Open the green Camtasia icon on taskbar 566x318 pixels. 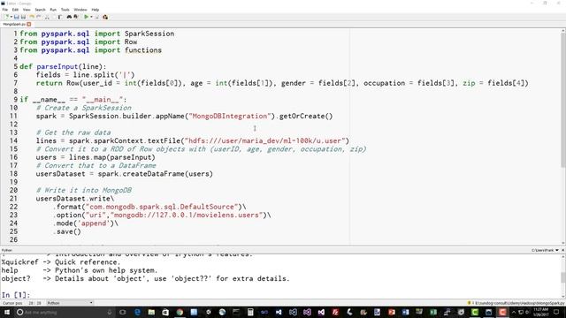pyautogui.click(x=475, y=312)
